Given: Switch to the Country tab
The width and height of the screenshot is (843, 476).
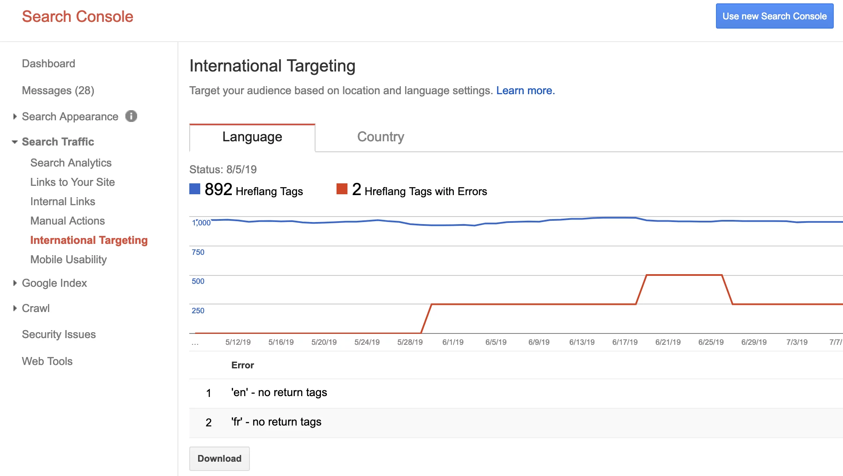Looking at the screenshot, I should pos(380,137).
